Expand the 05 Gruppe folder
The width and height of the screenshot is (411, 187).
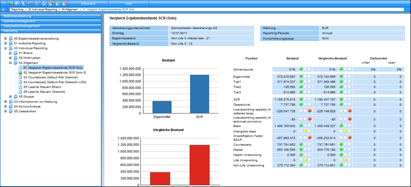pos(11,97)
